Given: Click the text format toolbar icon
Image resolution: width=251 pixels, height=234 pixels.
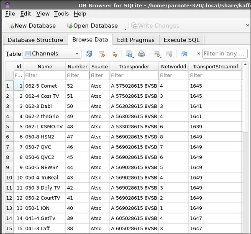Looking at the screenshot, I should (x=184, y=54).
